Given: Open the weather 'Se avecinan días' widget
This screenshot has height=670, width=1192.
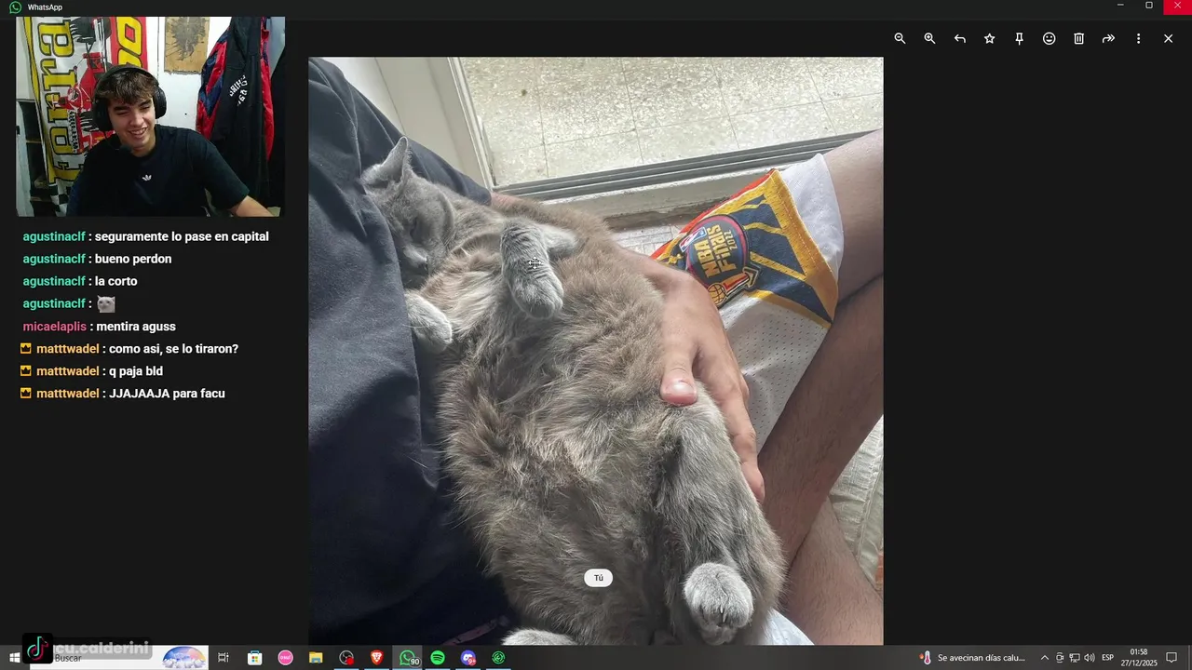Looking at the screenshot, I should 972,658.
